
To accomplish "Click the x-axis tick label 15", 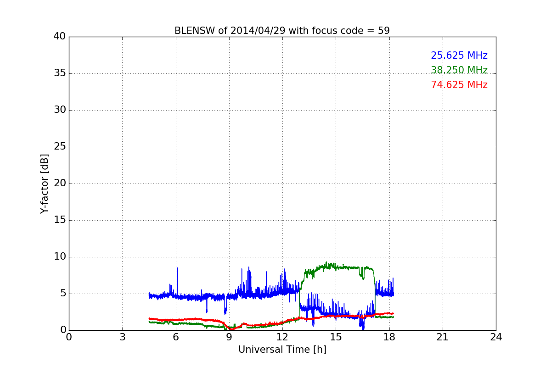I will coord(336,337).
